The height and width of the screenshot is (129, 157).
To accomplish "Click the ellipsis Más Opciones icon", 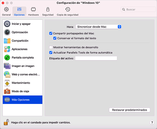I will [x=7, y=100].
